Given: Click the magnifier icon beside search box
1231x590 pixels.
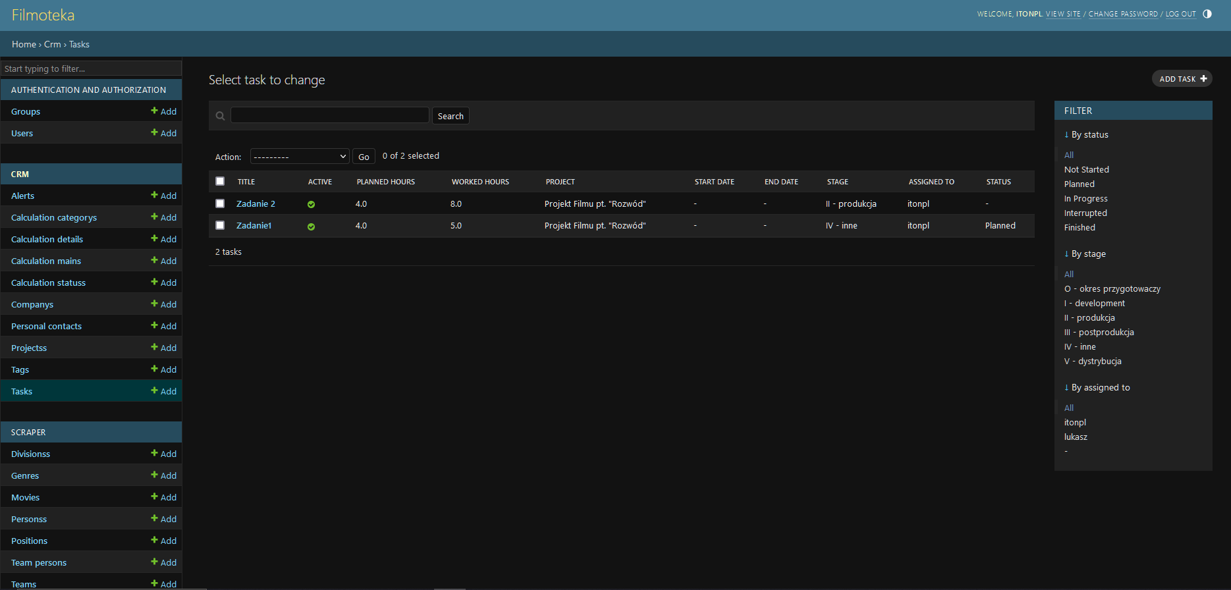Looking at the screenshot, I should tap(221, 116).
